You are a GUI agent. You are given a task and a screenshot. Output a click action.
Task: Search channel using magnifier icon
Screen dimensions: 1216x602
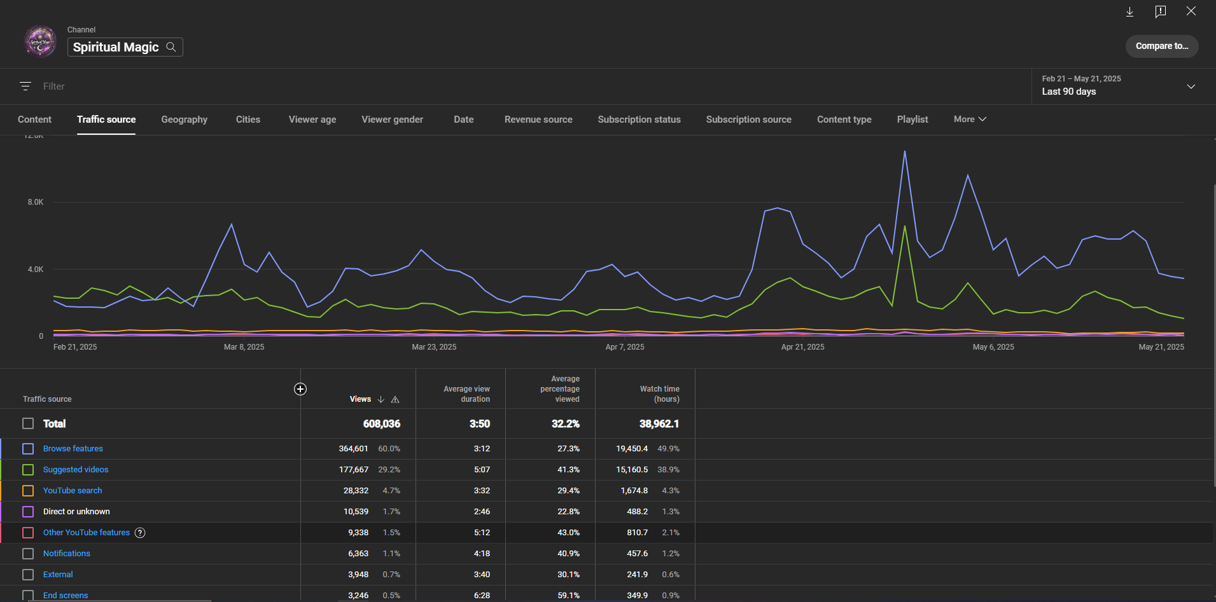tap(171, 47)
